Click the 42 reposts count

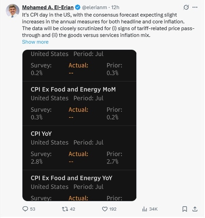pyautogui.click(x=73, y=209)
